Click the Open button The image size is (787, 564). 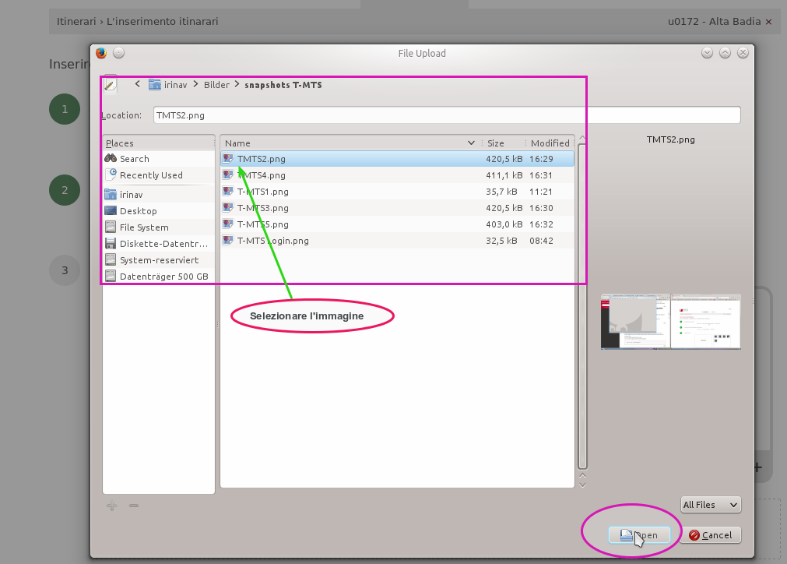point(638,535)
